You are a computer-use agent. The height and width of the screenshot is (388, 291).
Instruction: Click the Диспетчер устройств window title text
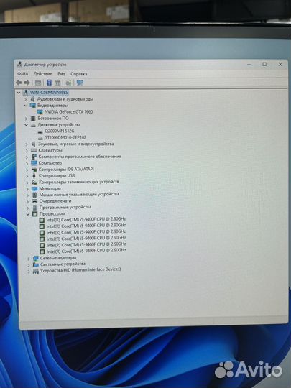click(x=45, y=65)
